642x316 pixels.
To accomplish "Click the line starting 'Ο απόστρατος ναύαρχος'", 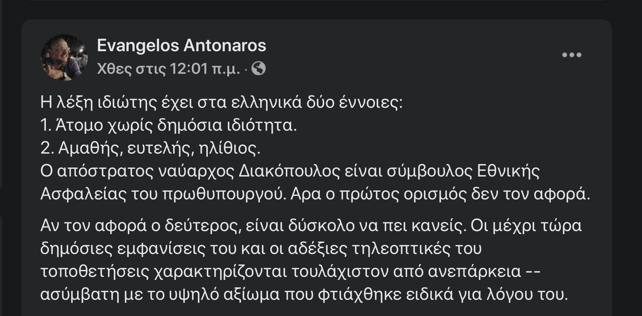I will click(290, 171).
